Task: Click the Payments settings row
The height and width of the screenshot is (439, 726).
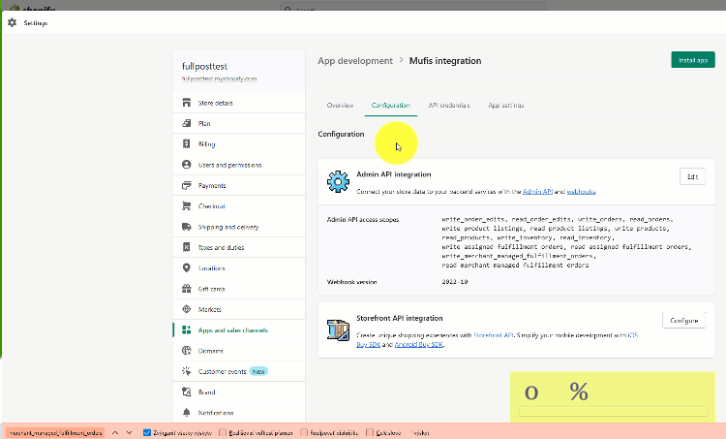Action: point(239,185)
